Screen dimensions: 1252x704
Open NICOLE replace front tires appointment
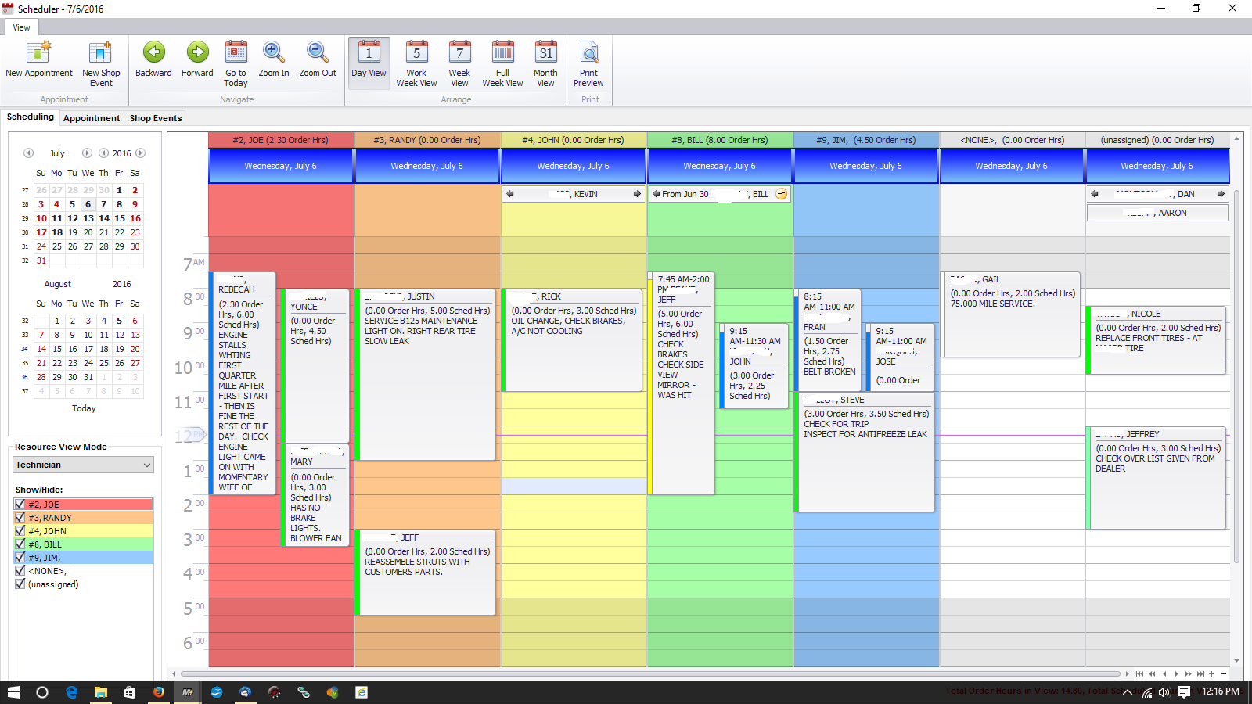coord(1157,340)
